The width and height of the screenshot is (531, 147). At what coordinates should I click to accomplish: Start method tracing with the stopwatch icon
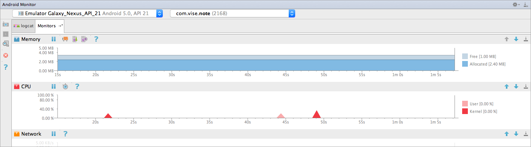tap(65, 86)
